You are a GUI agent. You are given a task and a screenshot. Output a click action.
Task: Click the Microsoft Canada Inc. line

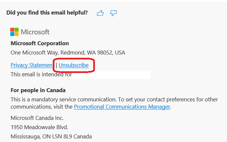(x=37, y=118)
